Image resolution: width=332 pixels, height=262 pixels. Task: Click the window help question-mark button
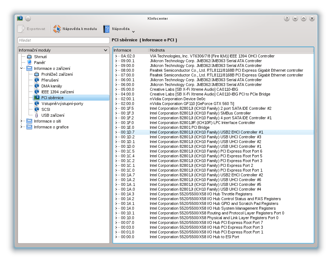pos(287,19)
